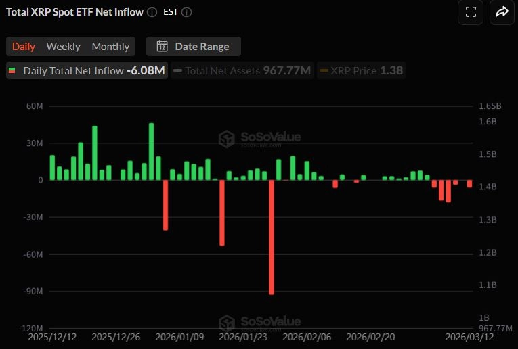Toggle Daily Total Net Inflow series

tap(87, 70)
